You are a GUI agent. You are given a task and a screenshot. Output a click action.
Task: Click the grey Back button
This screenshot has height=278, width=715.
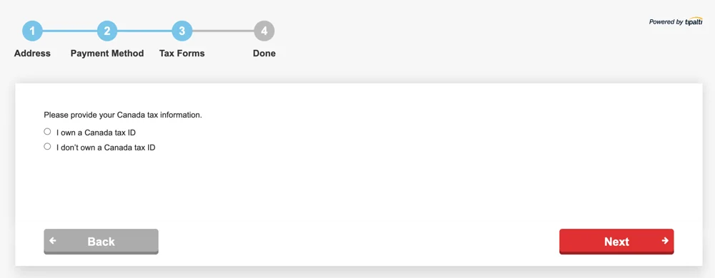[101, 242]
